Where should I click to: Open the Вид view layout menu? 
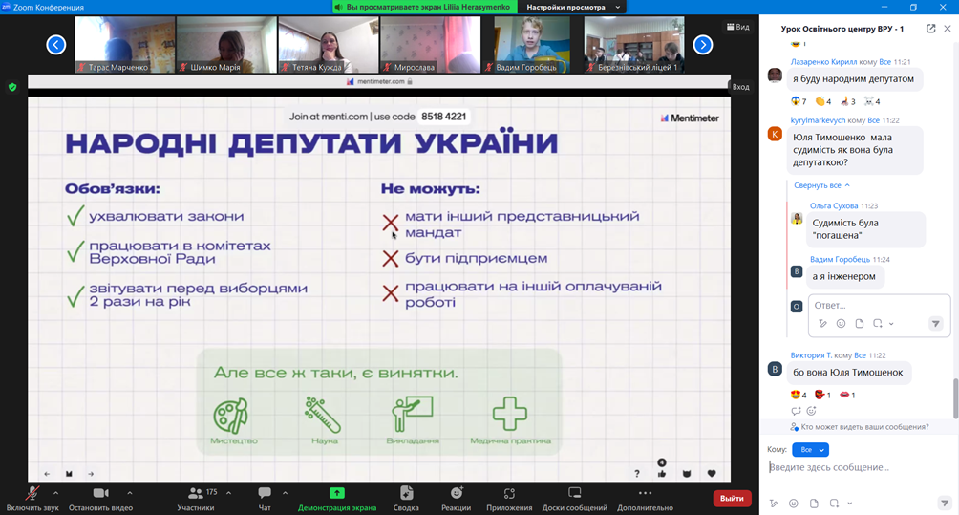click(x=738, y=27)
